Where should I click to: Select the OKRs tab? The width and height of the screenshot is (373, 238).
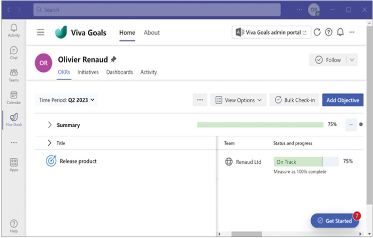tap(64, 72)
